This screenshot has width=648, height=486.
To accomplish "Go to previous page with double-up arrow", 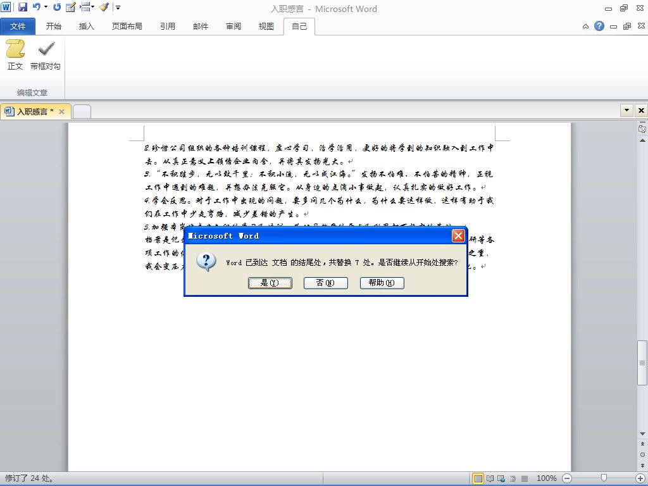I will (x=642, y=444).
